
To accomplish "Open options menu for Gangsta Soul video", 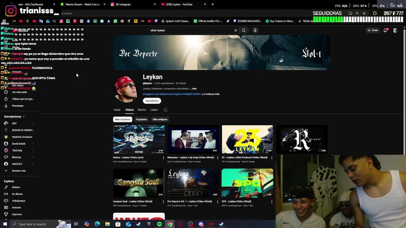I will pyautogui.click(x=163, y=201).
